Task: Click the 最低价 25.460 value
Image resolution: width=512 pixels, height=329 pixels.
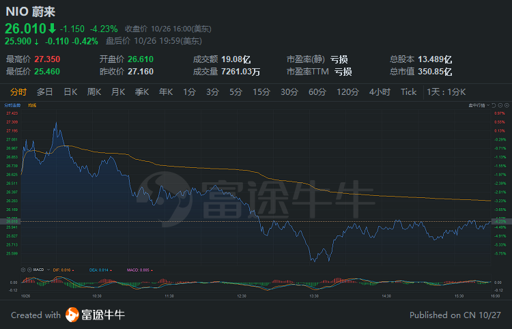Action: pos(47,72)
